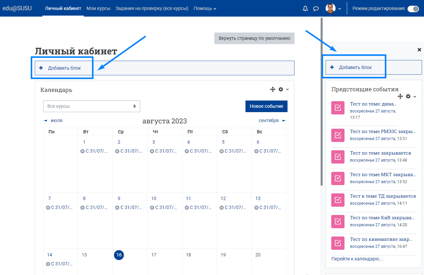This screenshot has height=275, width=424.
Task: Go to Мои курсы
Action: (x=98, y=8)
